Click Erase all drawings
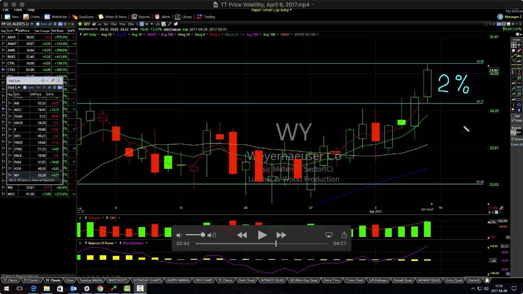This screenshot has height=294, width=523. (517, 144)
